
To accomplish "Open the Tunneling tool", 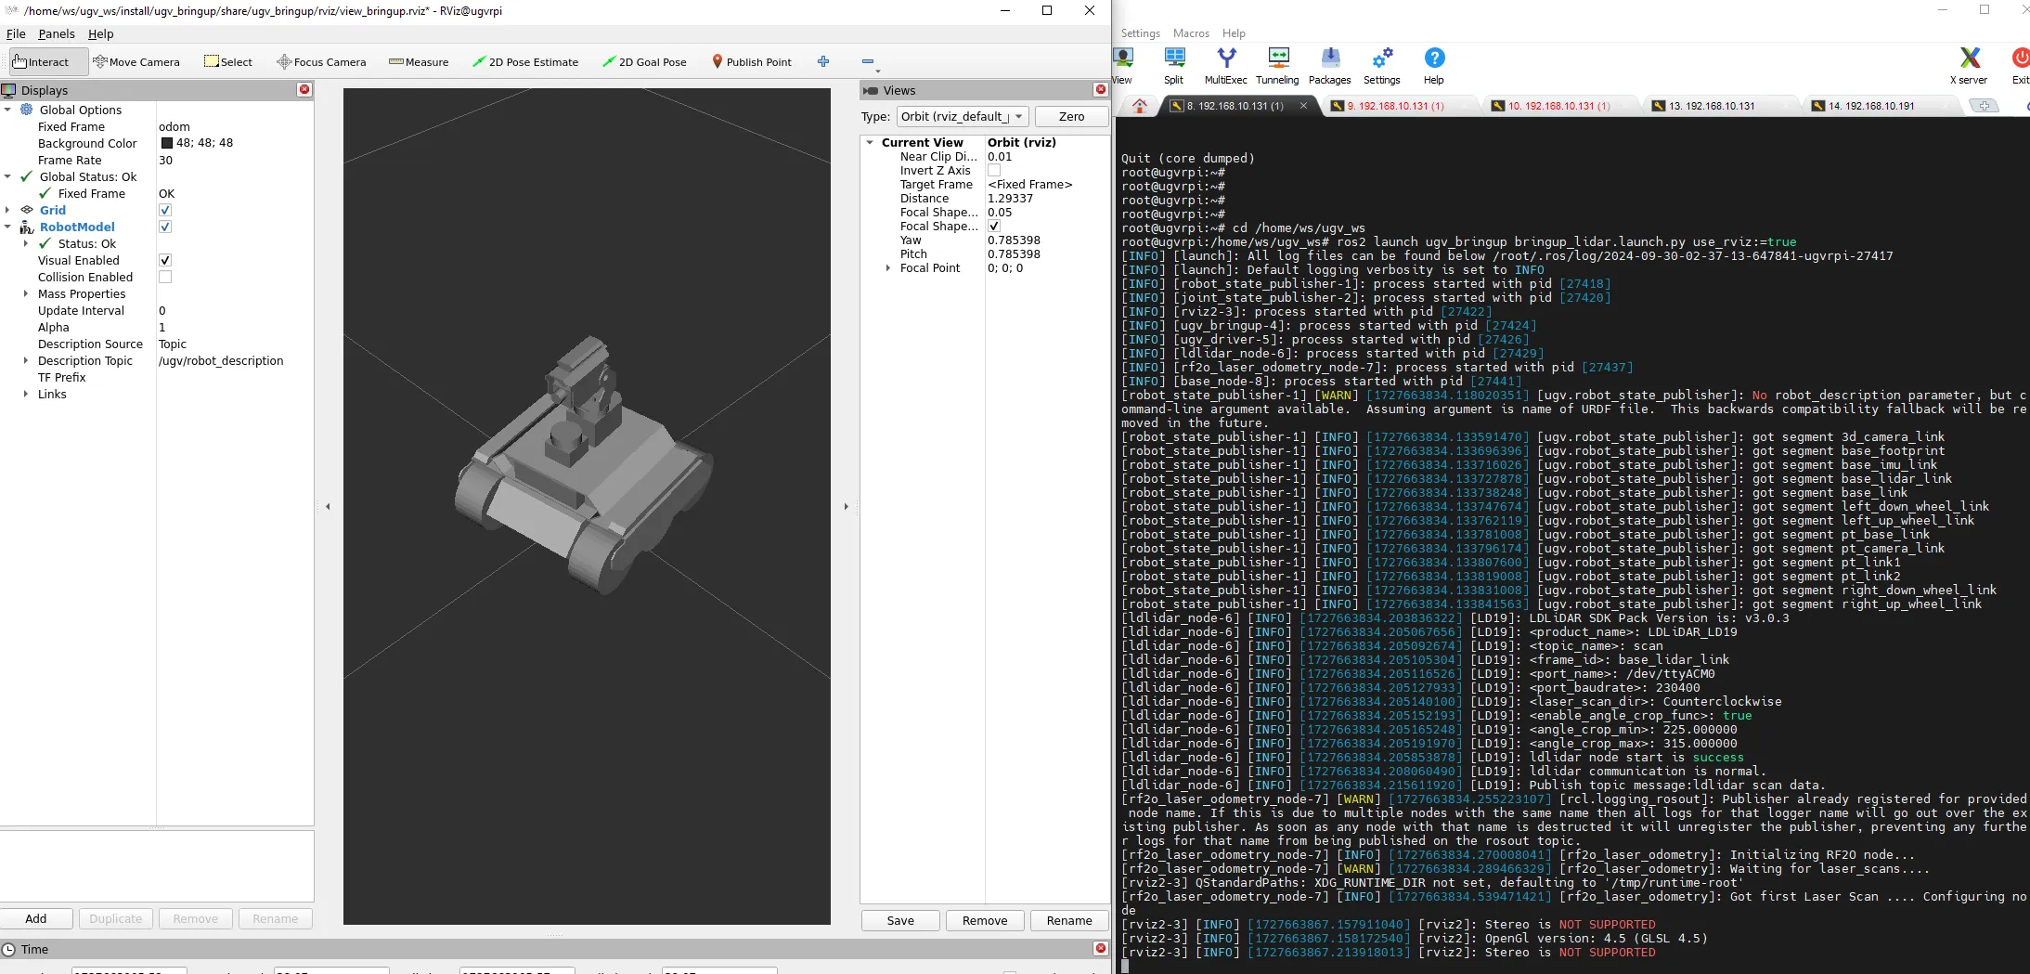I will coord(1278,66).
